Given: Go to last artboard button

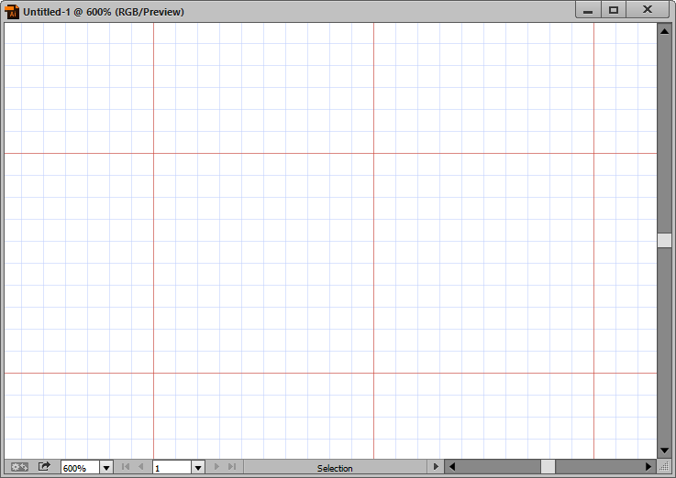Looking at the screenshot, I should pos(232,467).
